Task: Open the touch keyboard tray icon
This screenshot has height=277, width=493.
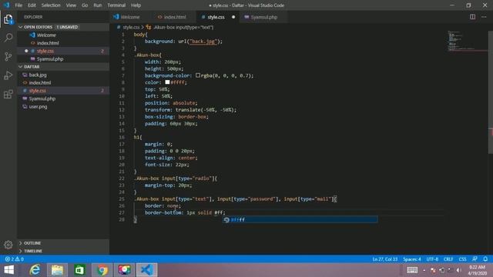Action: [x=412, y=270]
